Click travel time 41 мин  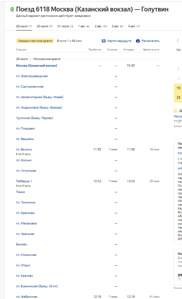click(154, 297)
